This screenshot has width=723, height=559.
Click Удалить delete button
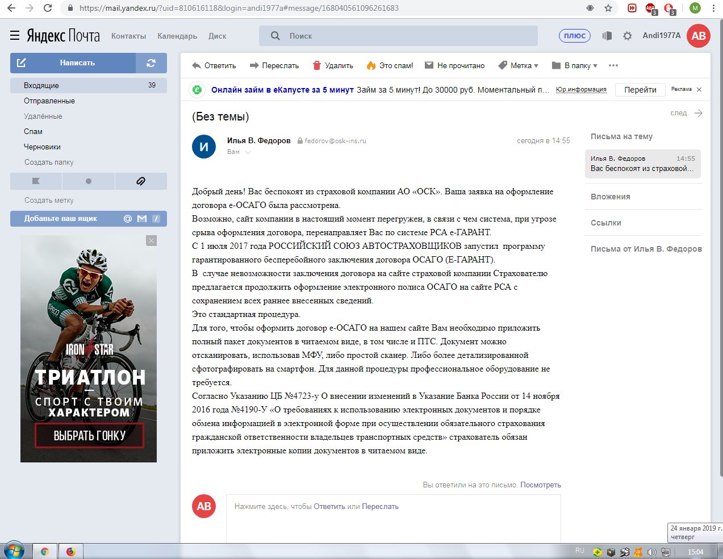(x=333, y=65)
